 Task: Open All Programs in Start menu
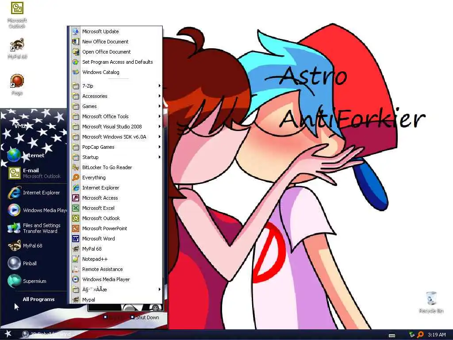pyautogui.click(x=38, y=299)
